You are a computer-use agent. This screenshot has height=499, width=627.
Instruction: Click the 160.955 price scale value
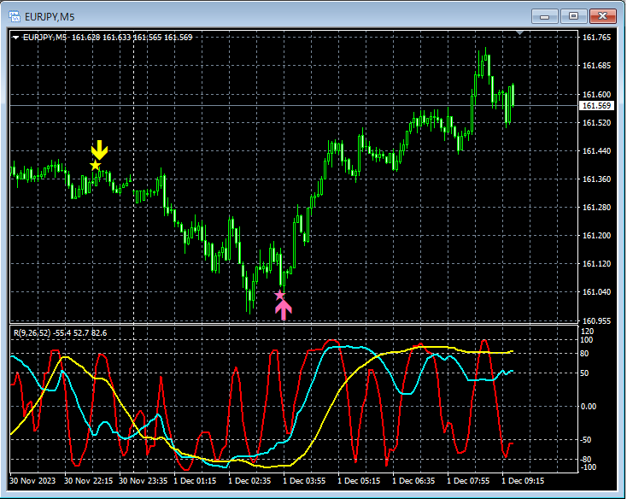(596, 320)
